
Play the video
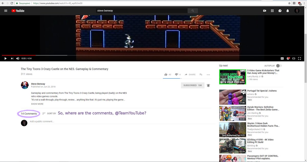coord(5,59)
